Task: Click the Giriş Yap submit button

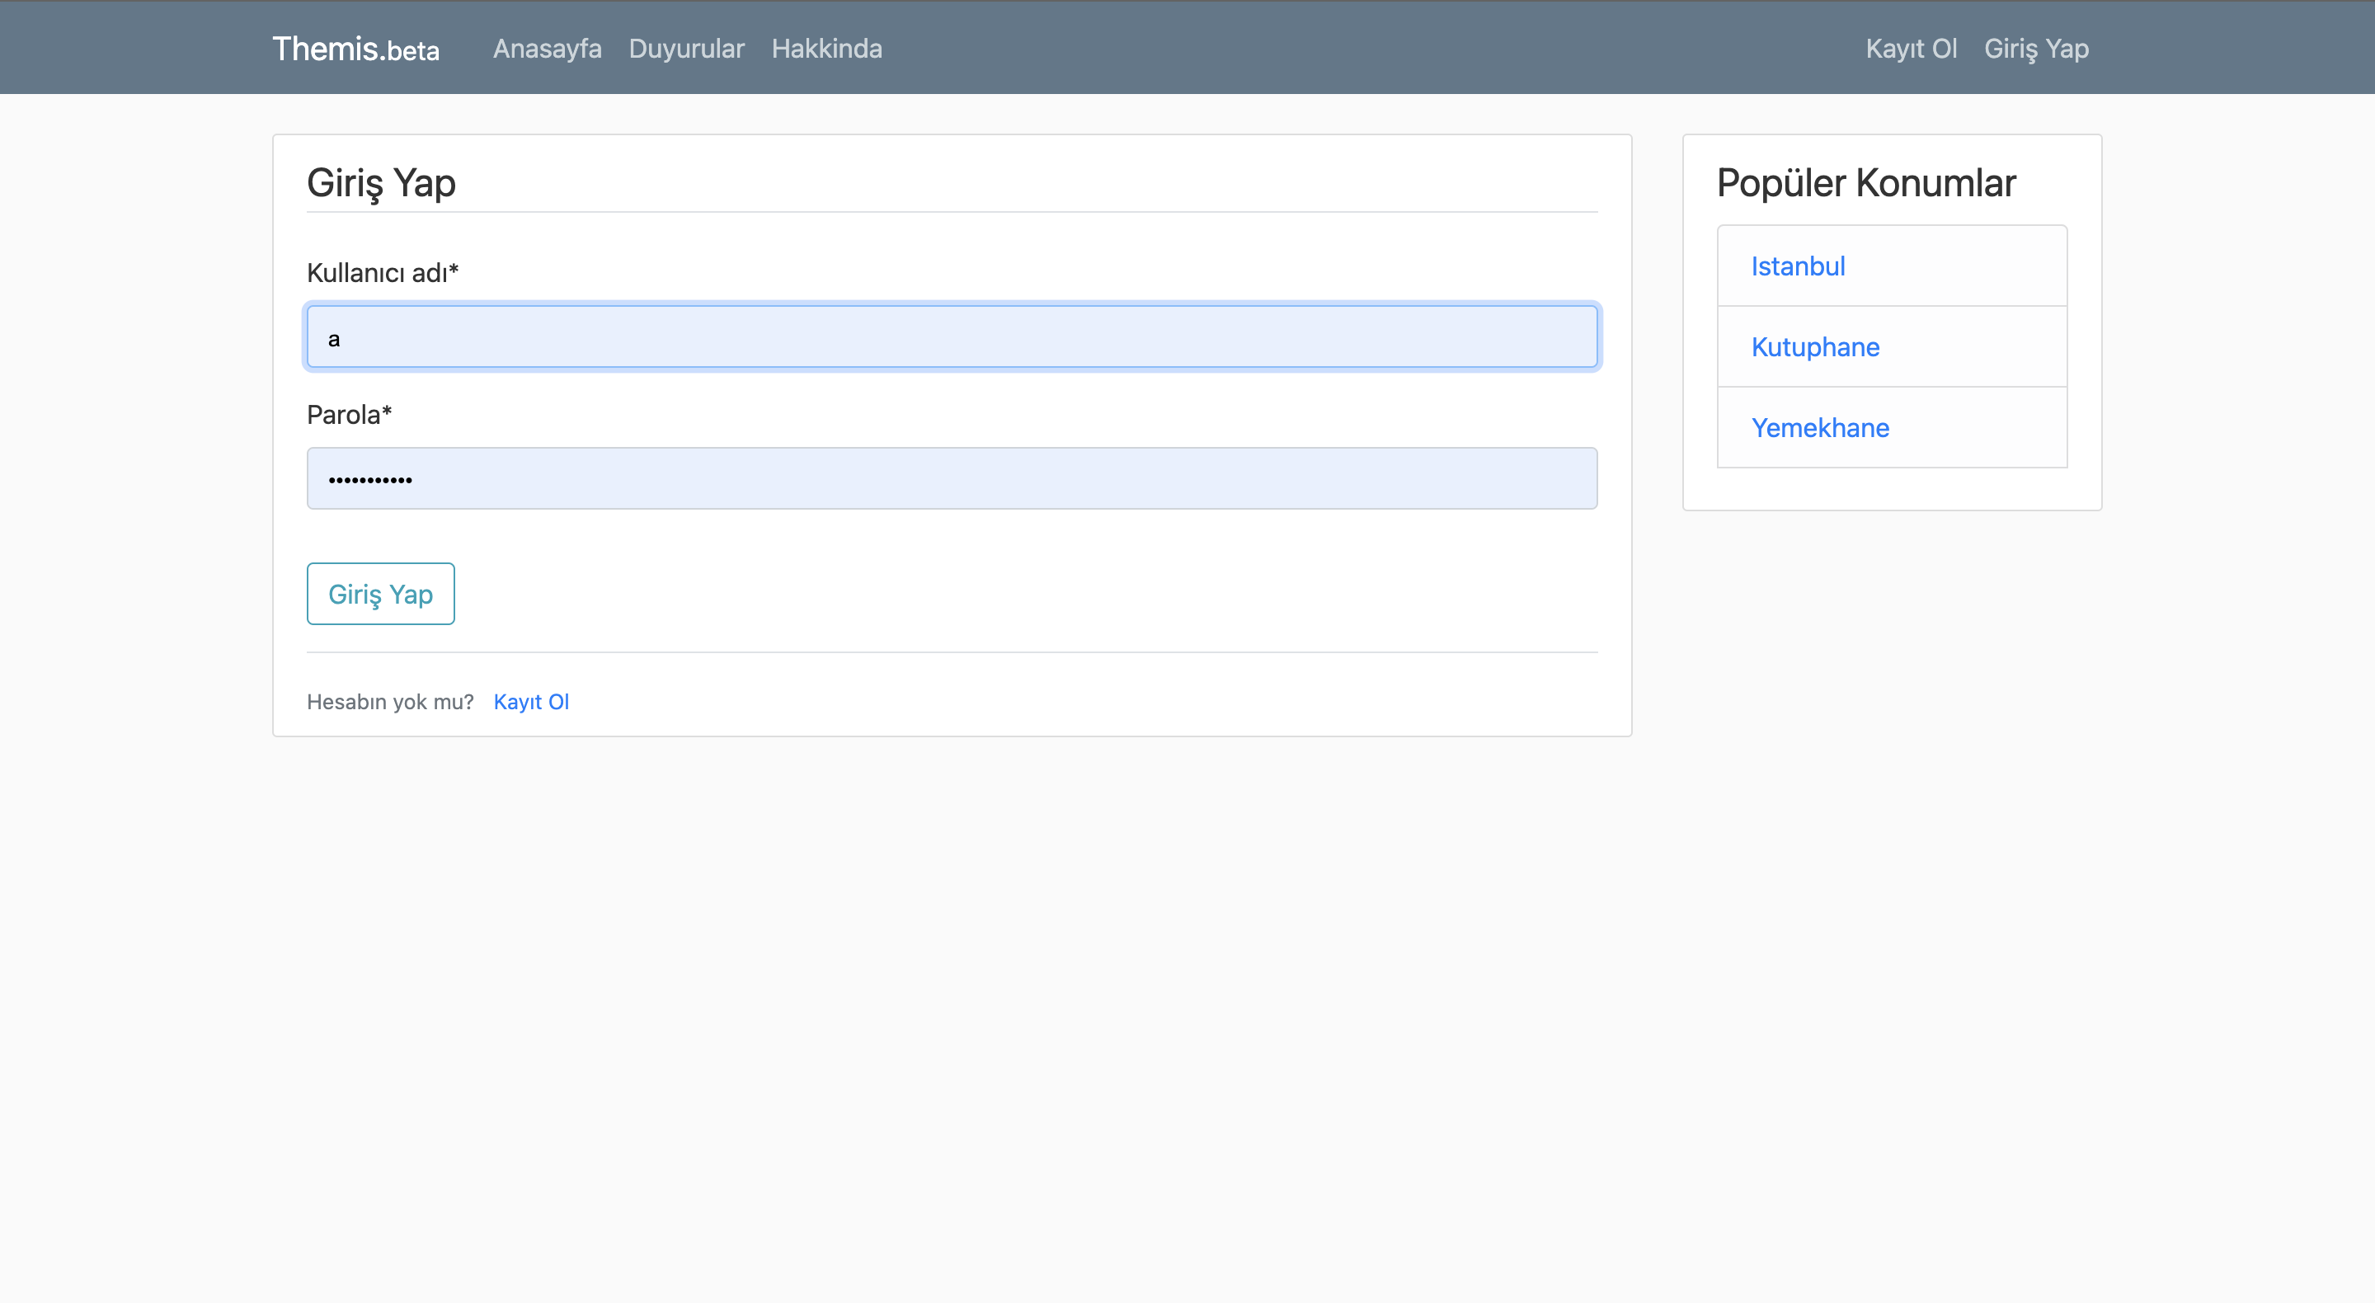Action: (x=380, y=593)
